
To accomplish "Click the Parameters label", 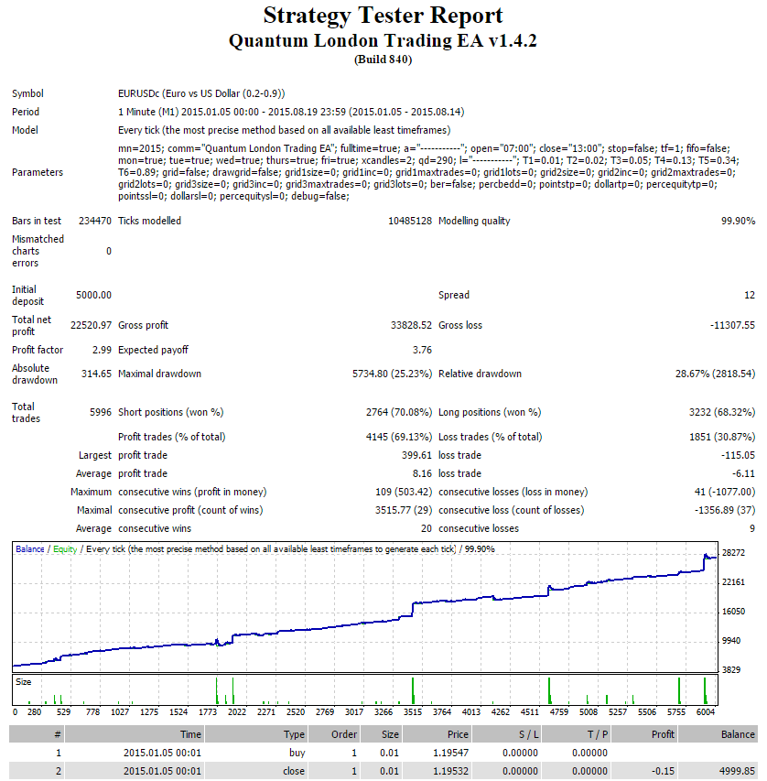I will (38, 172).
